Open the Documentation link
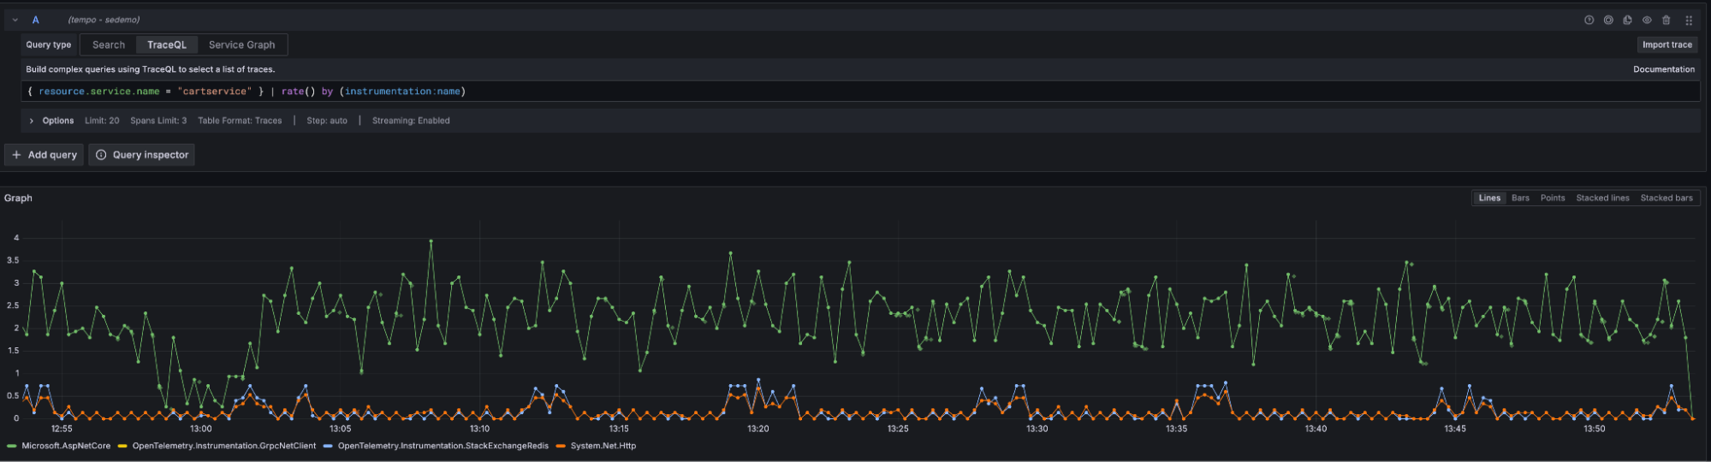The height and width of the screenshot is (462, 1711). [x=1664, y=69]
